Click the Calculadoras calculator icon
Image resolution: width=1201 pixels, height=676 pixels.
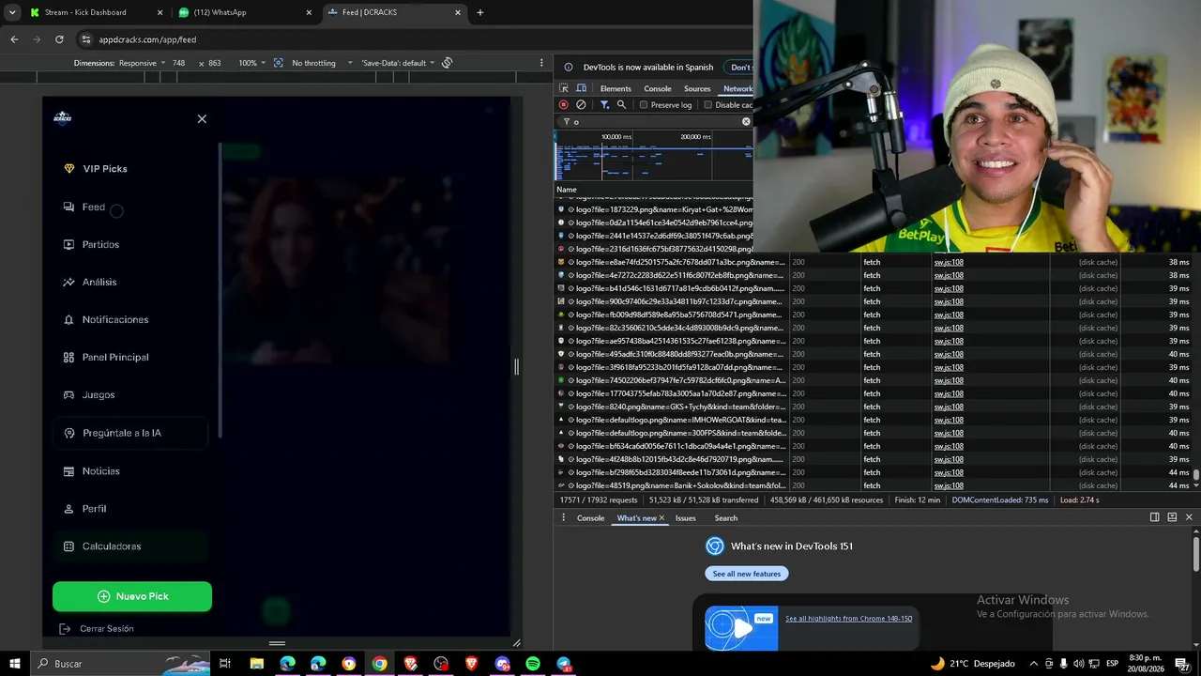pos(68,546)
